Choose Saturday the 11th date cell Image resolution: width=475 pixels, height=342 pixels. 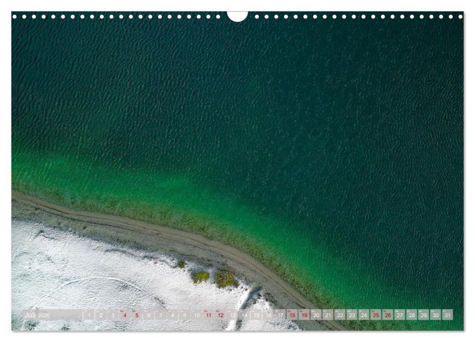208,315
